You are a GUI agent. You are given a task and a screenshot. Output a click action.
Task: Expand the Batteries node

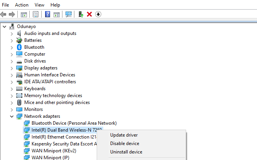pos(12,41)
